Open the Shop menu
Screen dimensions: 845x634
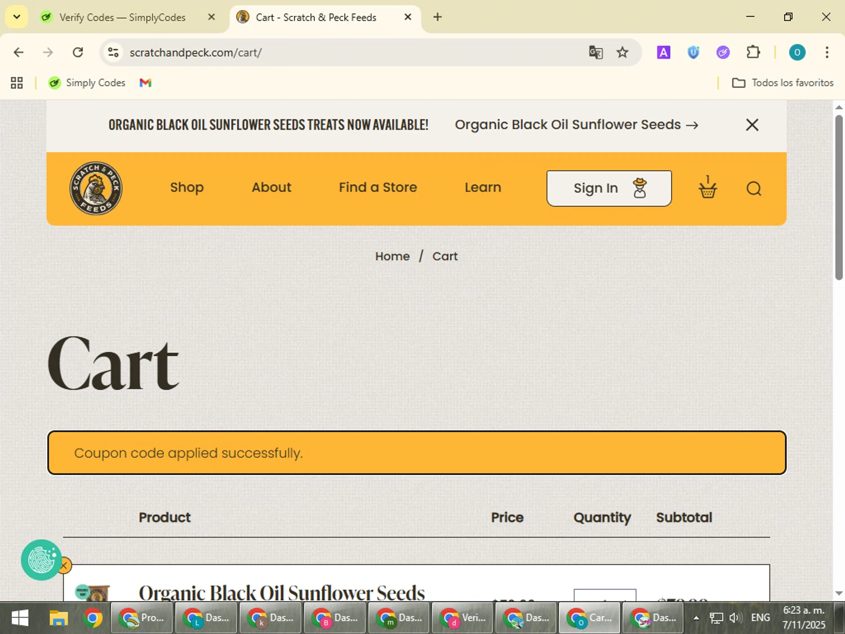click(x=187, y=187)
